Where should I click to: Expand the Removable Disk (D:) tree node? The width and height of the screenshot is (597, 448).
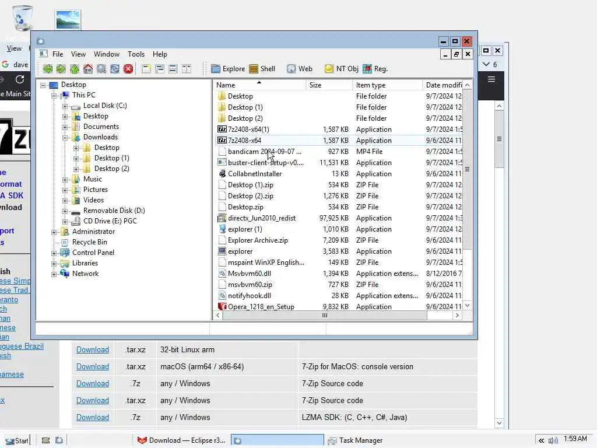point(65,211)
